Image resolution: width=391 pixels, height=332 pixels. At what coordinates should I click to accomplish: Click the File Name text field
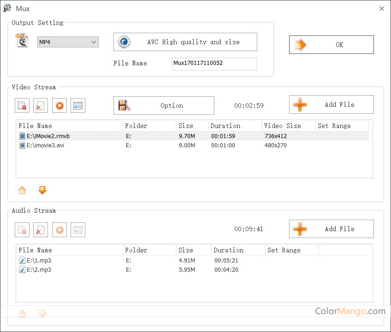(x=214, y=64)
